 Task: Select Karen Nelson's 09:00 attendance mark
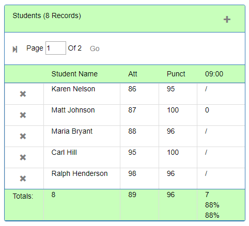206,89
